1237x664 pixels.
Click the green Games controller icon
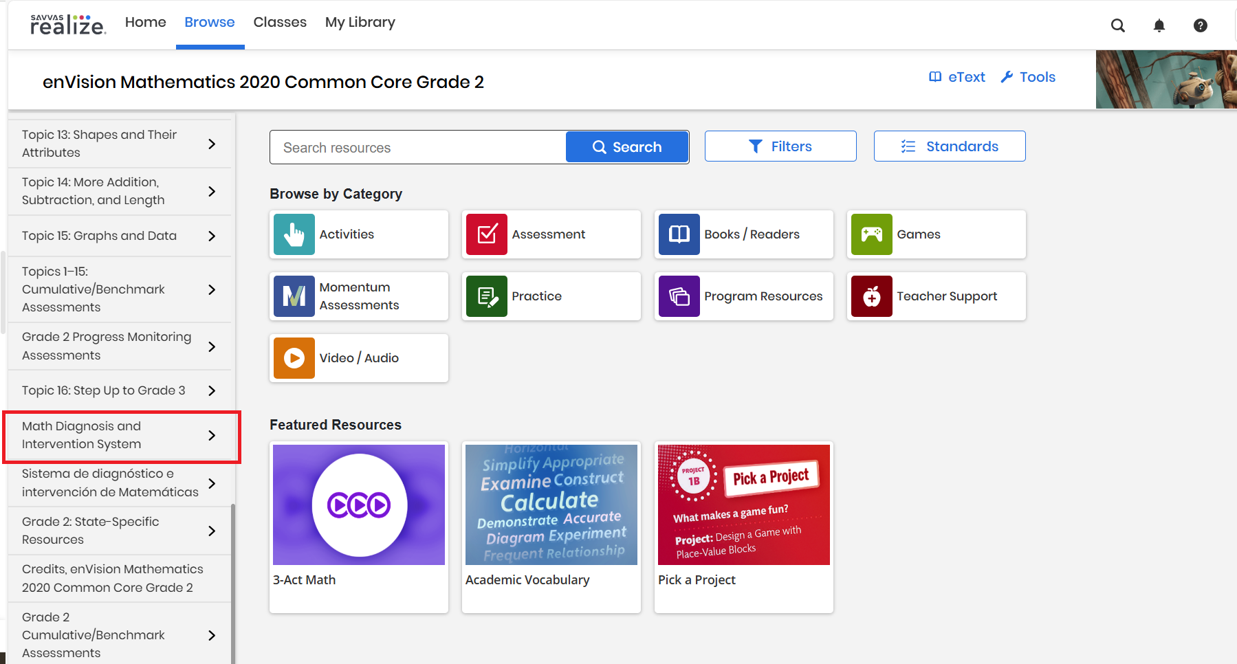(872, 234)
